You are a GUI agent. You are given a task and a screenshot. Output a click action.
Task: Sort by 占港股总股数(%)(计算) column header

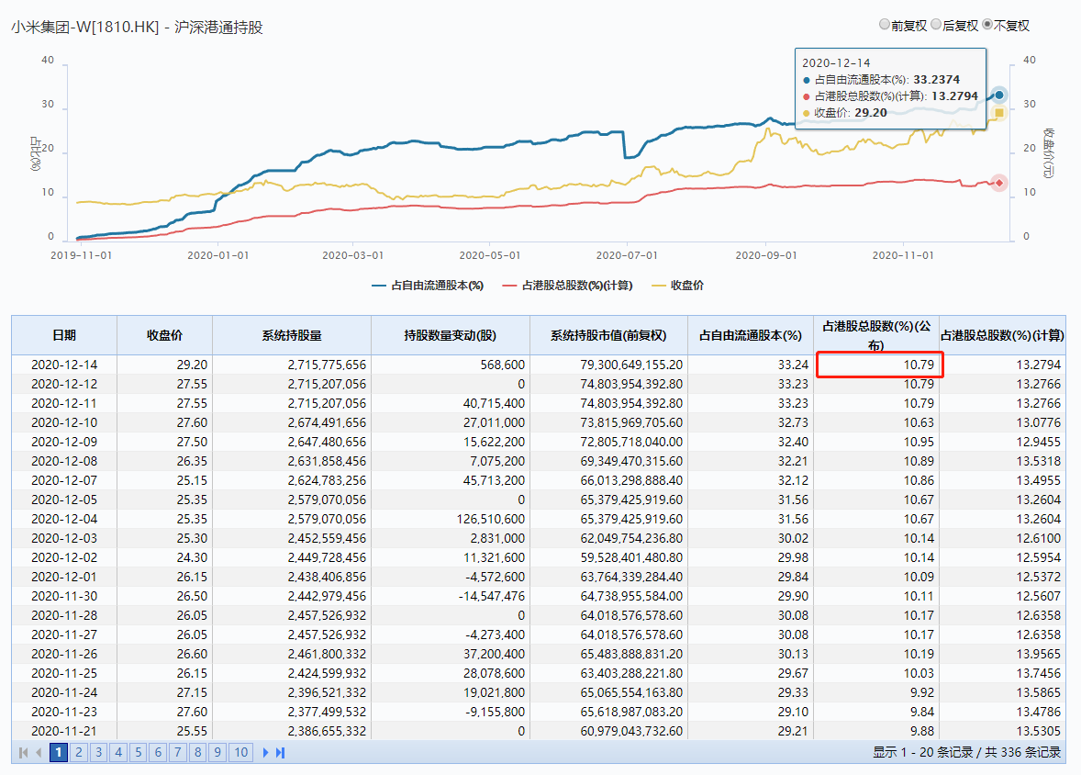point(1002,335)
